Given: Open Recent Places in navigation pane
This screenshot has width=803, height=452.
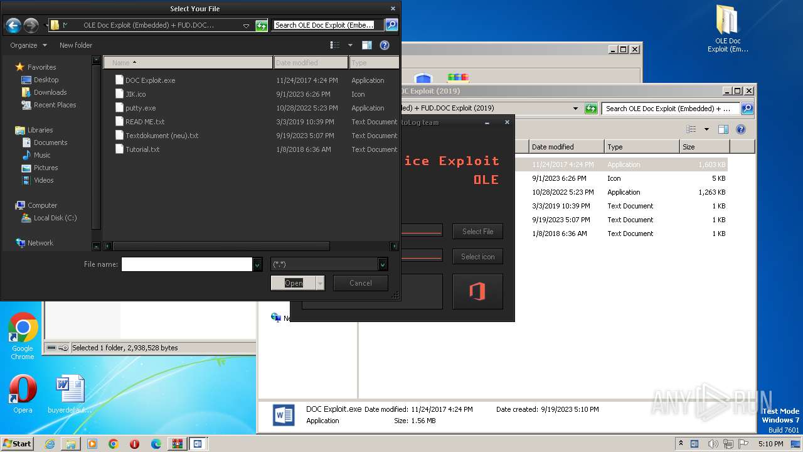Looking at the screenshot, I should (x=49, y=105).
